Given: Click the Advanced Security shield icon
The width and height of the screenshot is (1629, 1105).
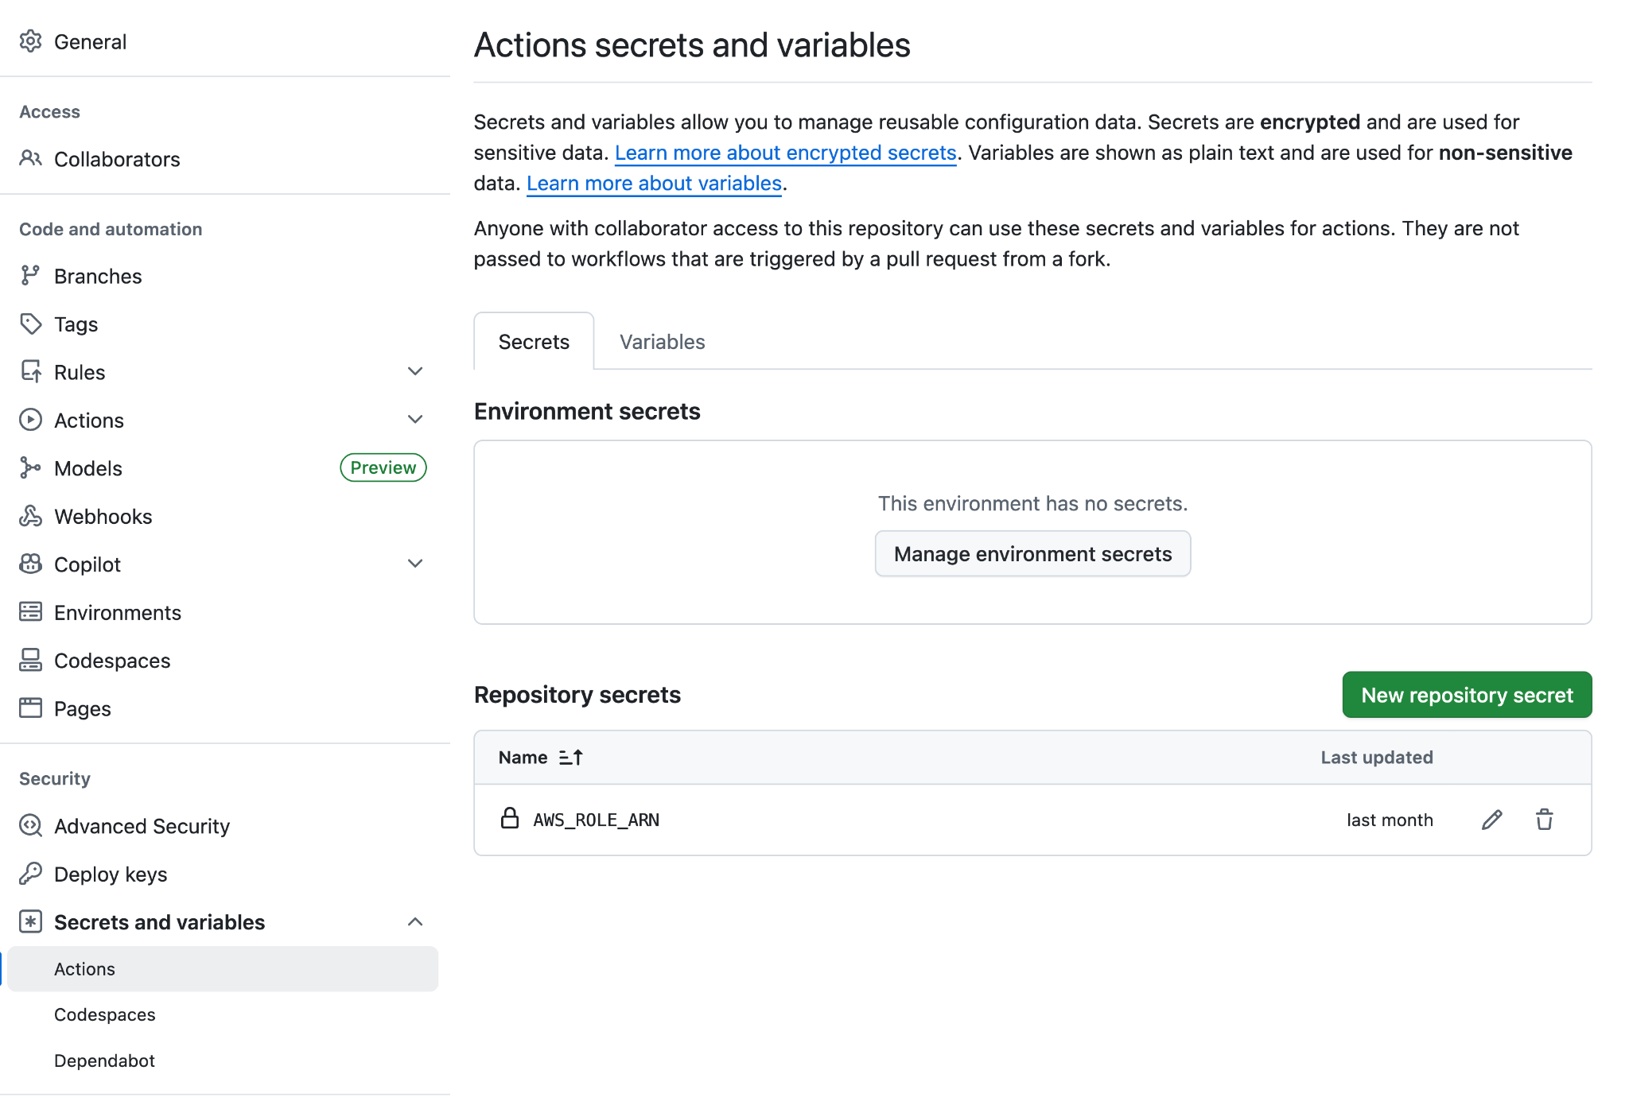Looking at the screenshot, I should (30, 826).
